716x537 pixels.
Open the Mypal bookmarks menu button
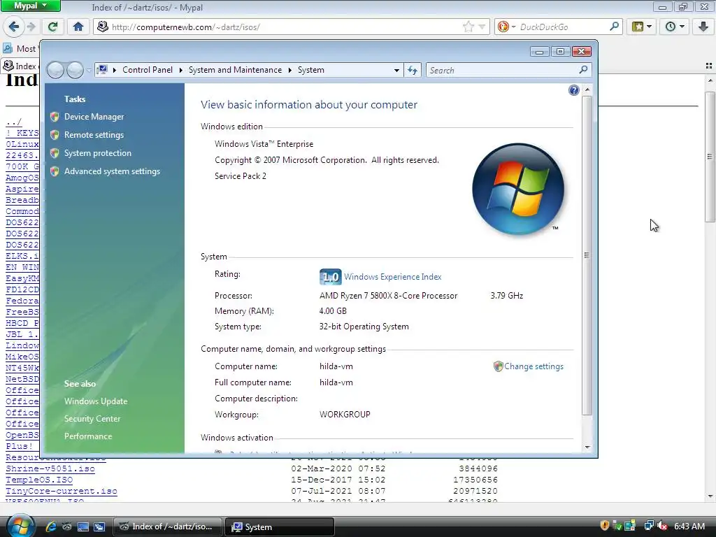click(x=642, y=27)
